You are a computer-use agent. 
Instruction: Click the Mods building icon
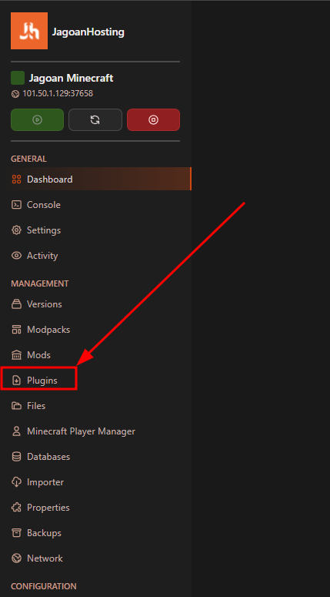(x=16, y=355)
